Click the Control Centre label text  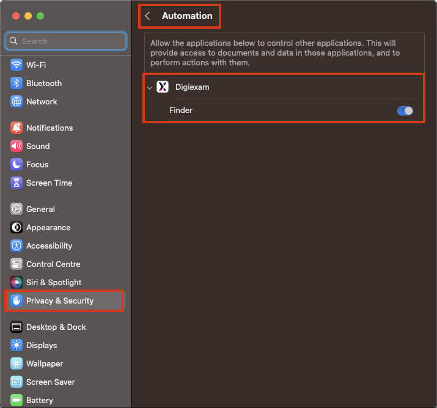[54, 264]
